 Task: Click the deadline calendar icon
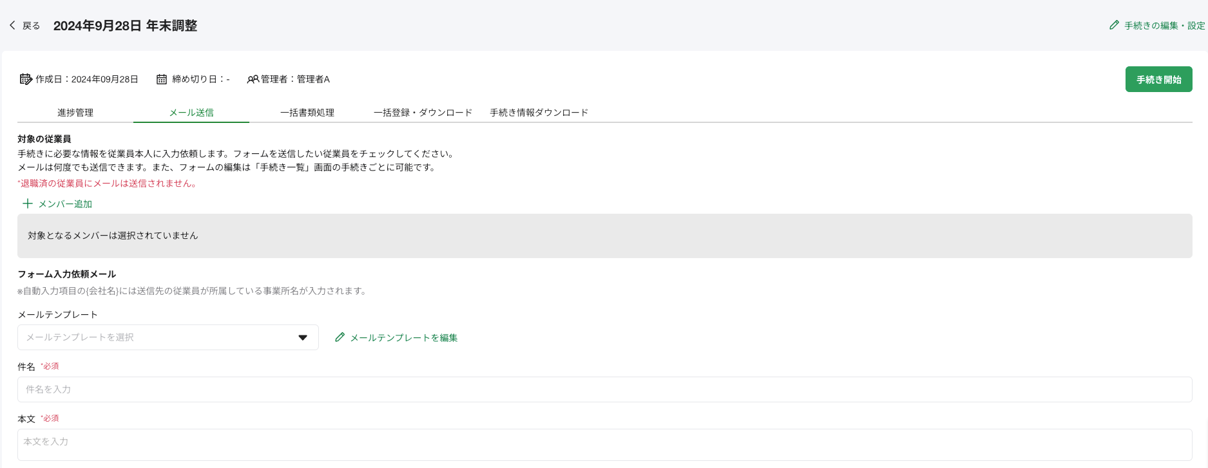tap(162, 79)
